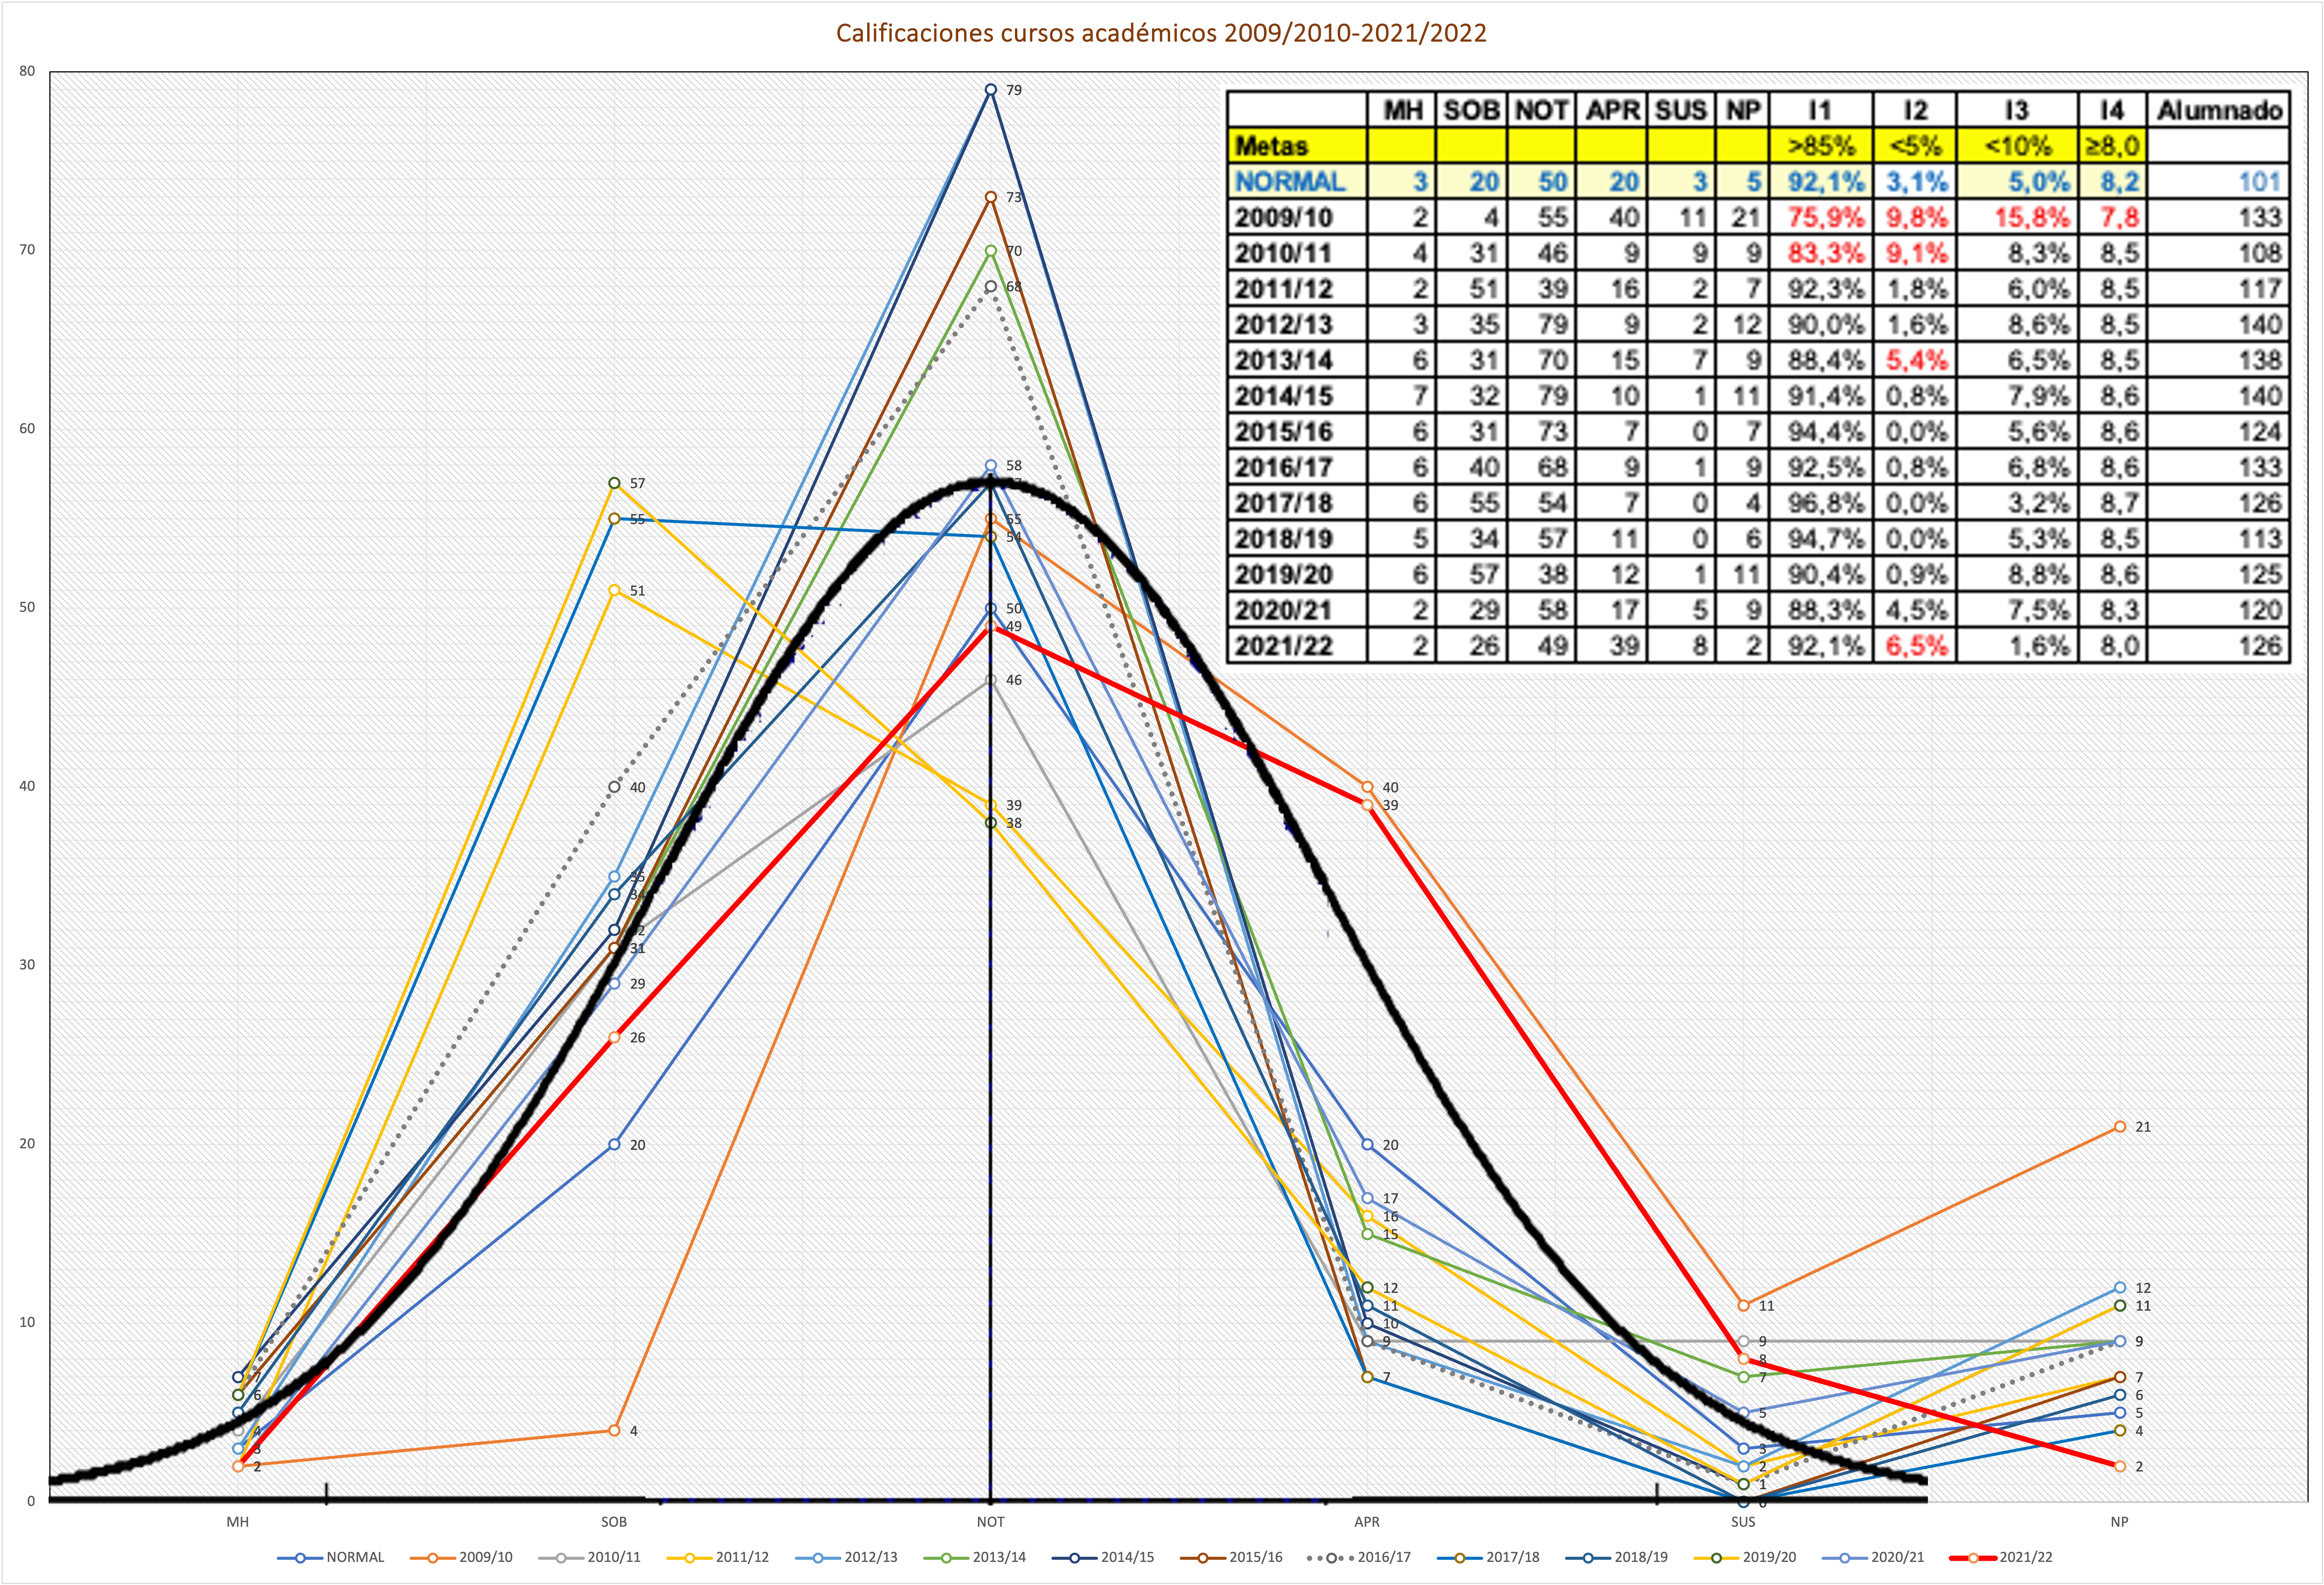Click the 4 data label above SOB
This screenshot has height=1585, width=2324.
point(633,1431)
